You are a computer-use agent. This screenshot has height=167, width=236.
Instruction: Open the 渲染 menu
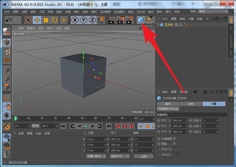pyautogui.click(x=85, y=12)
